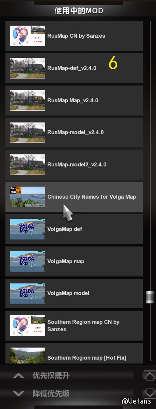This screenshot has height=409, width=156.
Task: Click the Chinese City Names Volga thumbnail
Action: 27,197
